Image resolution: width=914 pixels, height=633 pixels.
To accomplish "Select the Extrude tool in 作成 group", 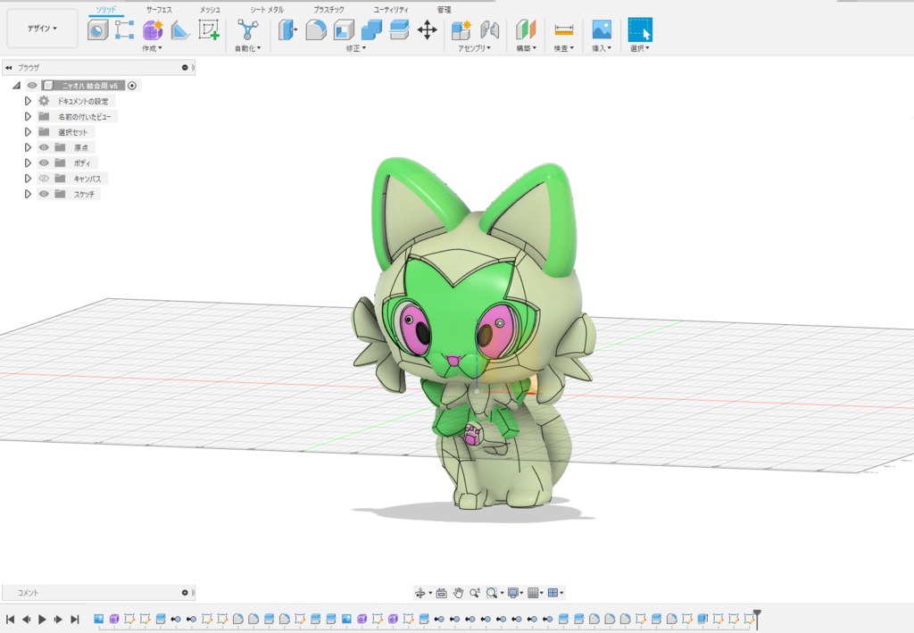I will point(96,30).
